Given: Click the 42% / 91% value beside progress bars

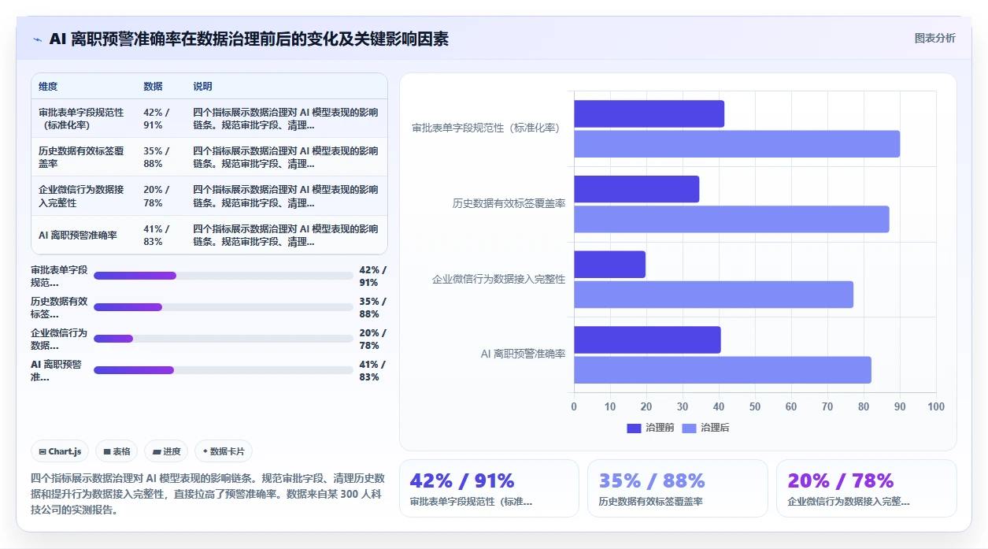Looking at the screenshot, I should (x=373, y=276).
